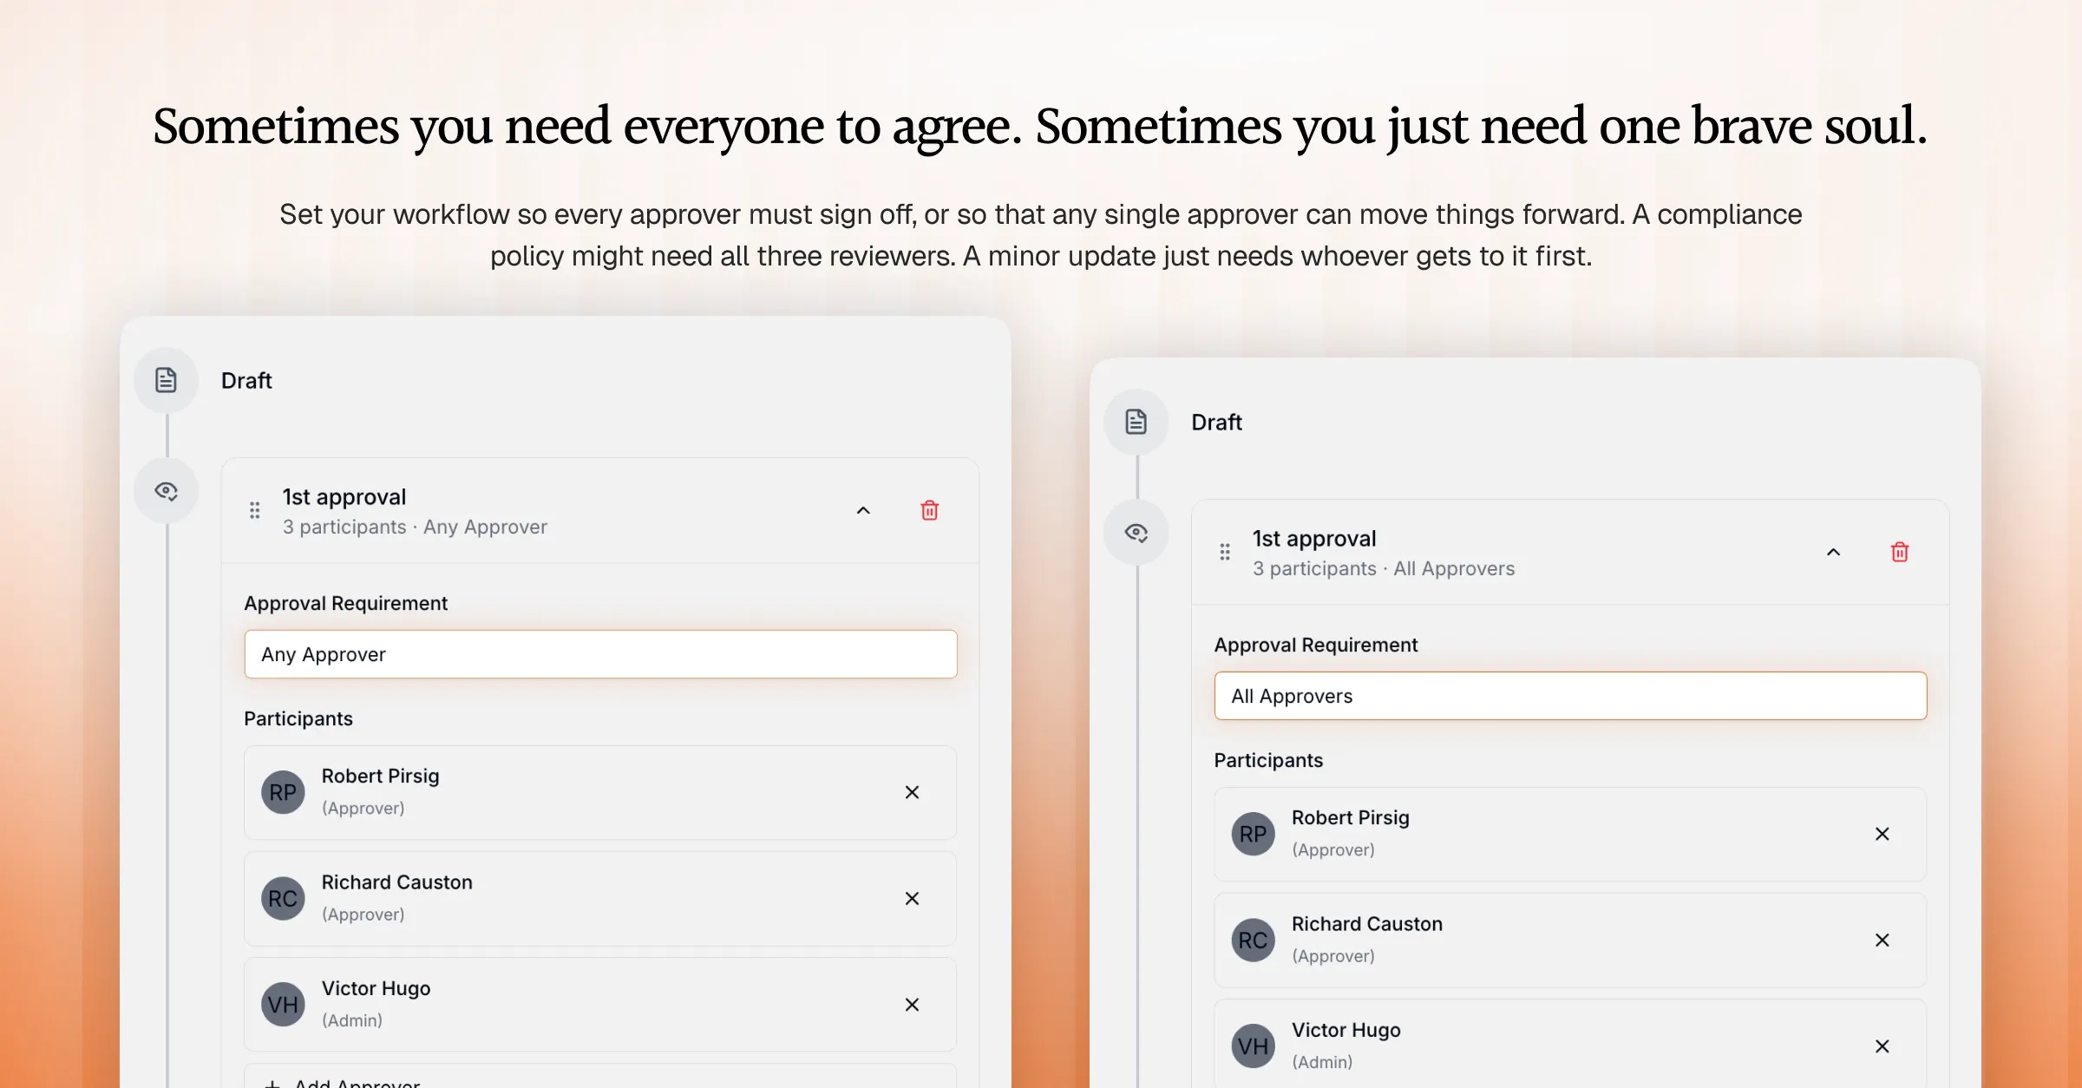Click Richard Causton name in right panel
Screen dimensions: 2082x1088
click(x=1366, y=924)
